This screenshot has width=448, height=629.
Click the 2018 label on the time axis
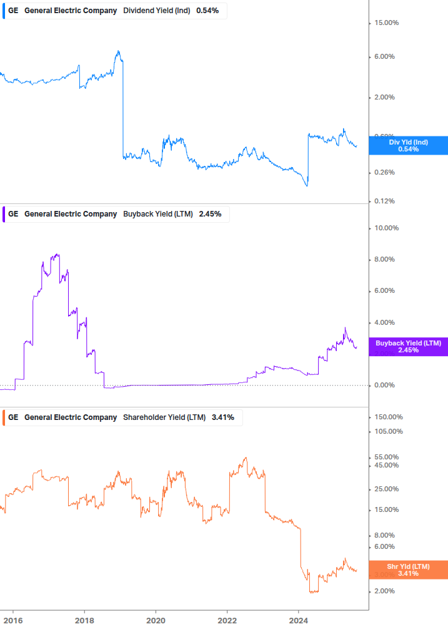coord(84,621)
